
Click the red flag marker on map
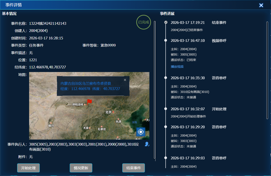[x=89, y=102]
